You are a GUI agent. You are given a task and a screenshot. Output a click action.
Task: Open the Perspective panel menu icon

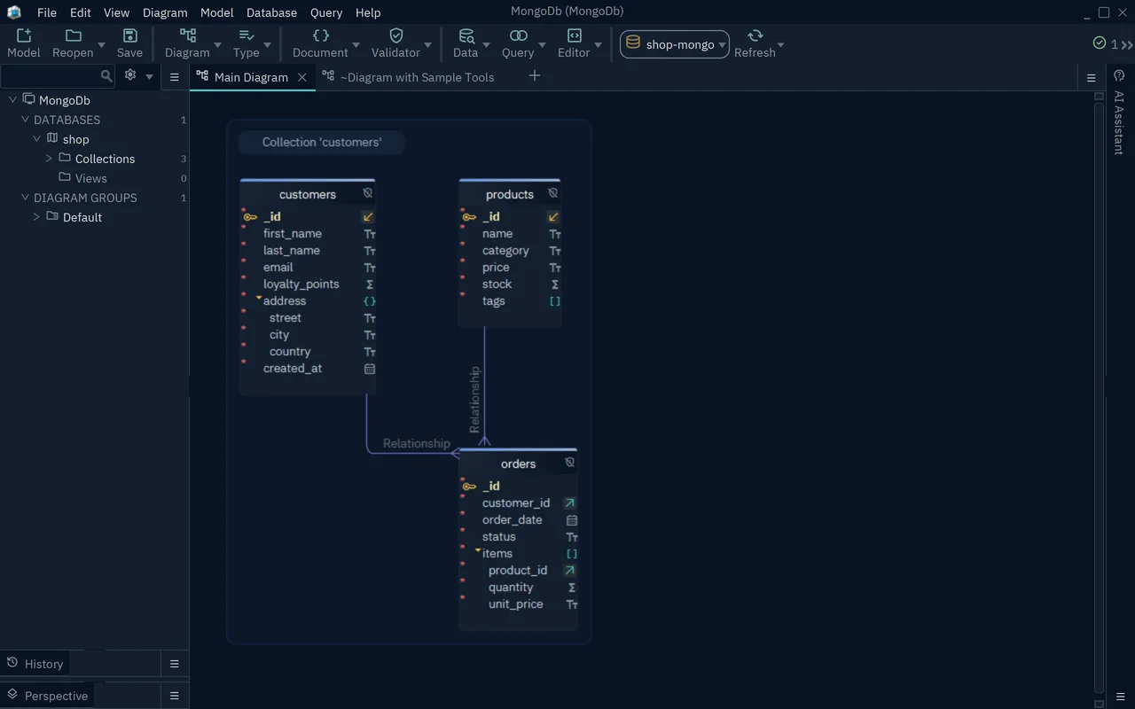click(175, 696)
